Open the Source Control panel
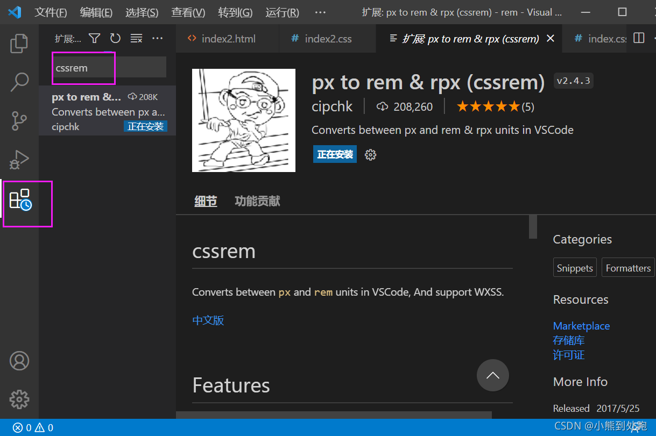The height and width of the screenshot is (436, 656). (19, 120)
